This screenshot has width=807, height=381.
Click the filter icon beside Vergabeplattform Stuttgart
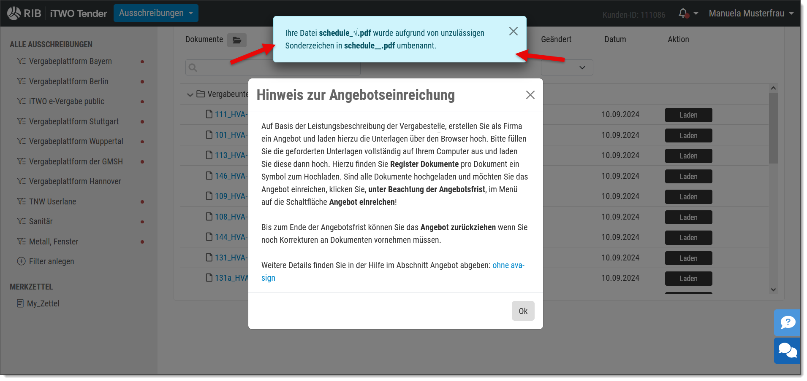coord(21,121)
